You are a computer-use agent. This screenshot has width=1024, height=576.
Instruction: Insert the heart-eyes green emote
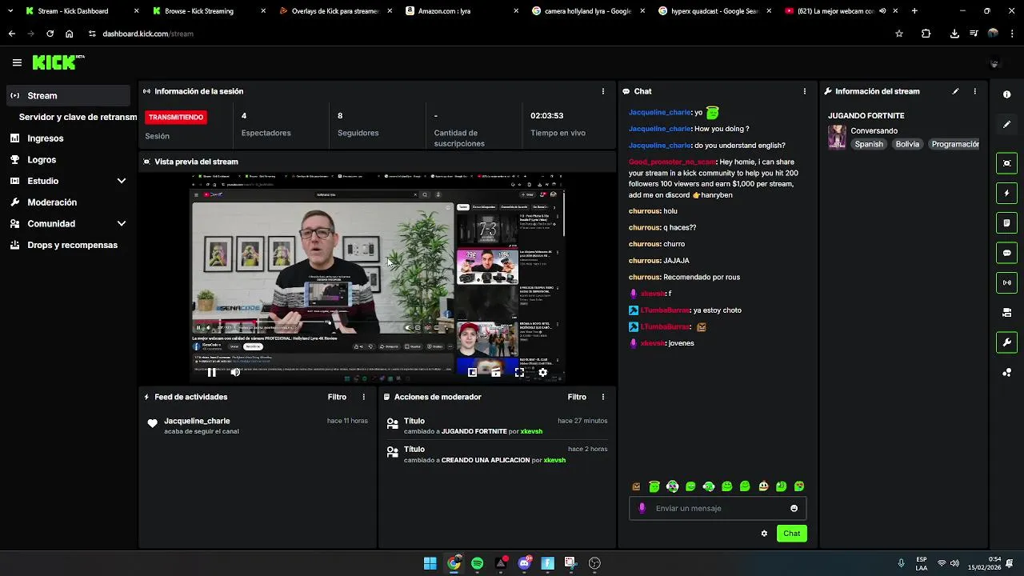pyautogui.click(x=798, y=486)
